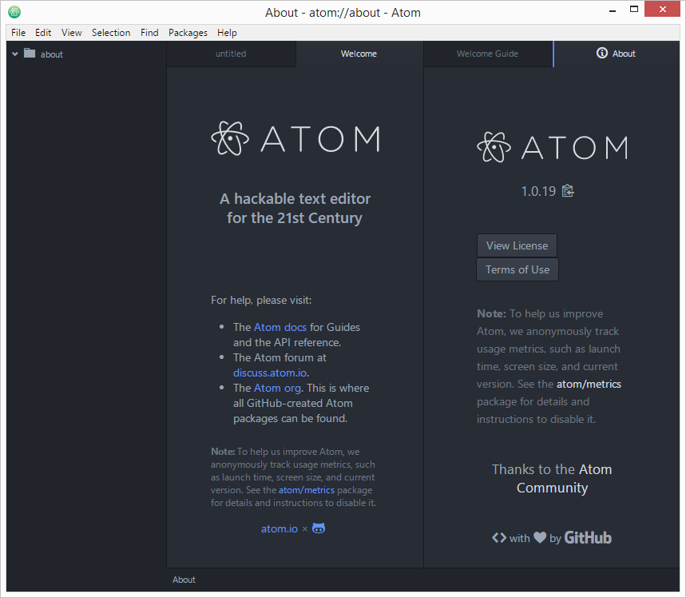Switch to the Welcome tab
This screenshot has height=598, width=686.
click(x=359, y=54)
